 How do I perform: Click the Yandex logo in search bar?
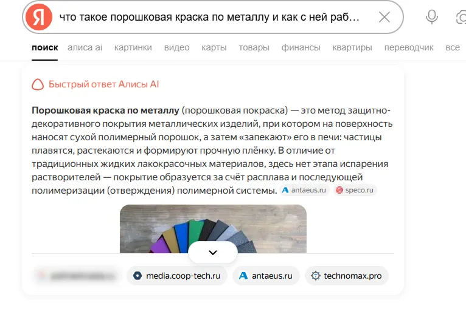click(x=39, y=17)
